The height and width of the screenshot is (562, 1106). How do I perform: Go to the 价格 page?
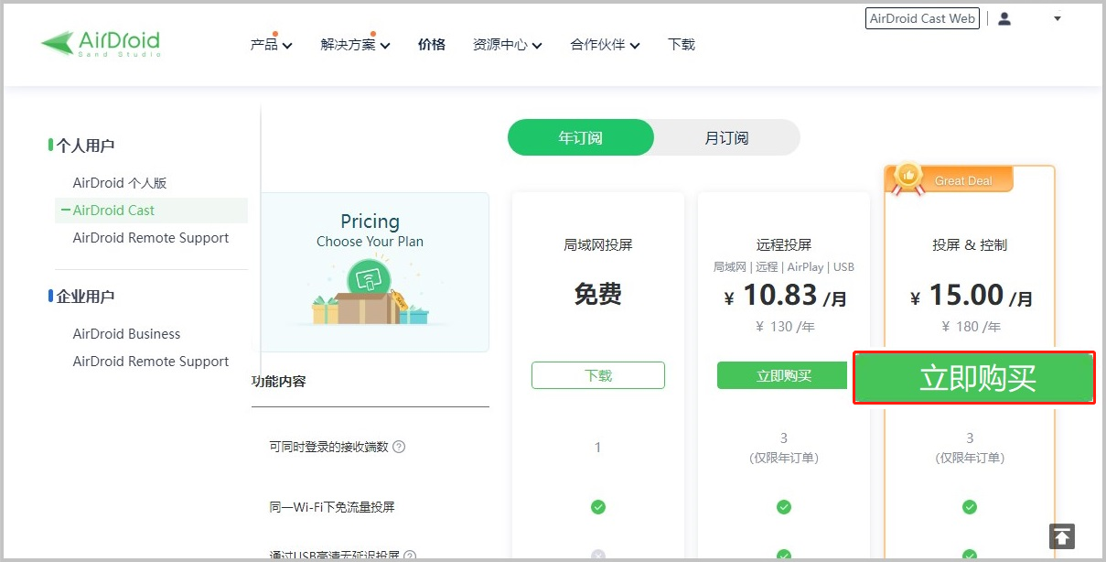(432, 44)
